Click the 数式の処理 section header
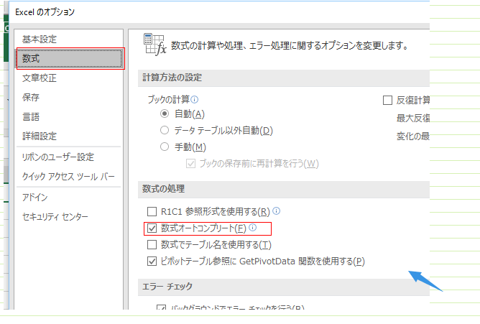Image resolution: width=480 pixels, height=324 pixels. click(x=163, y=189)
